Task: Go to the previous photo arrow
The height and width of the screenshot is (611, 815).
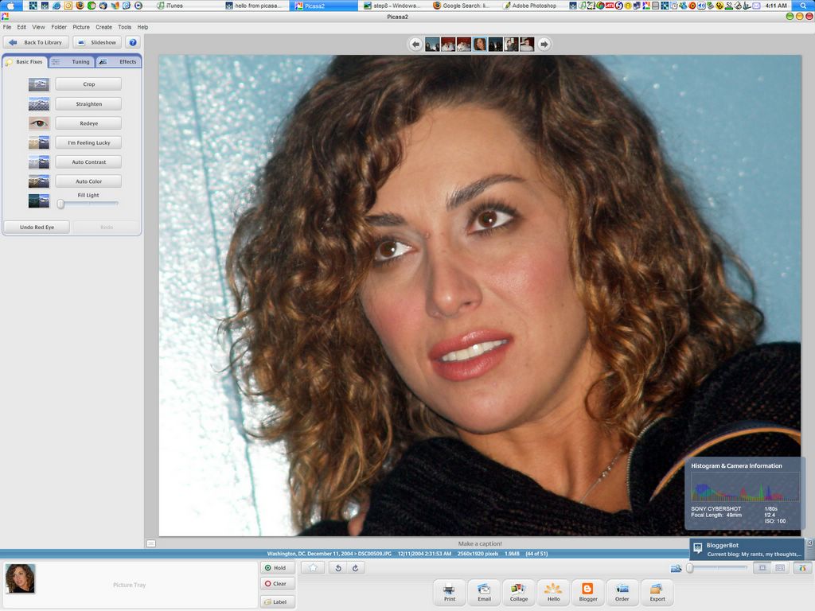Action: coord(415,45)
